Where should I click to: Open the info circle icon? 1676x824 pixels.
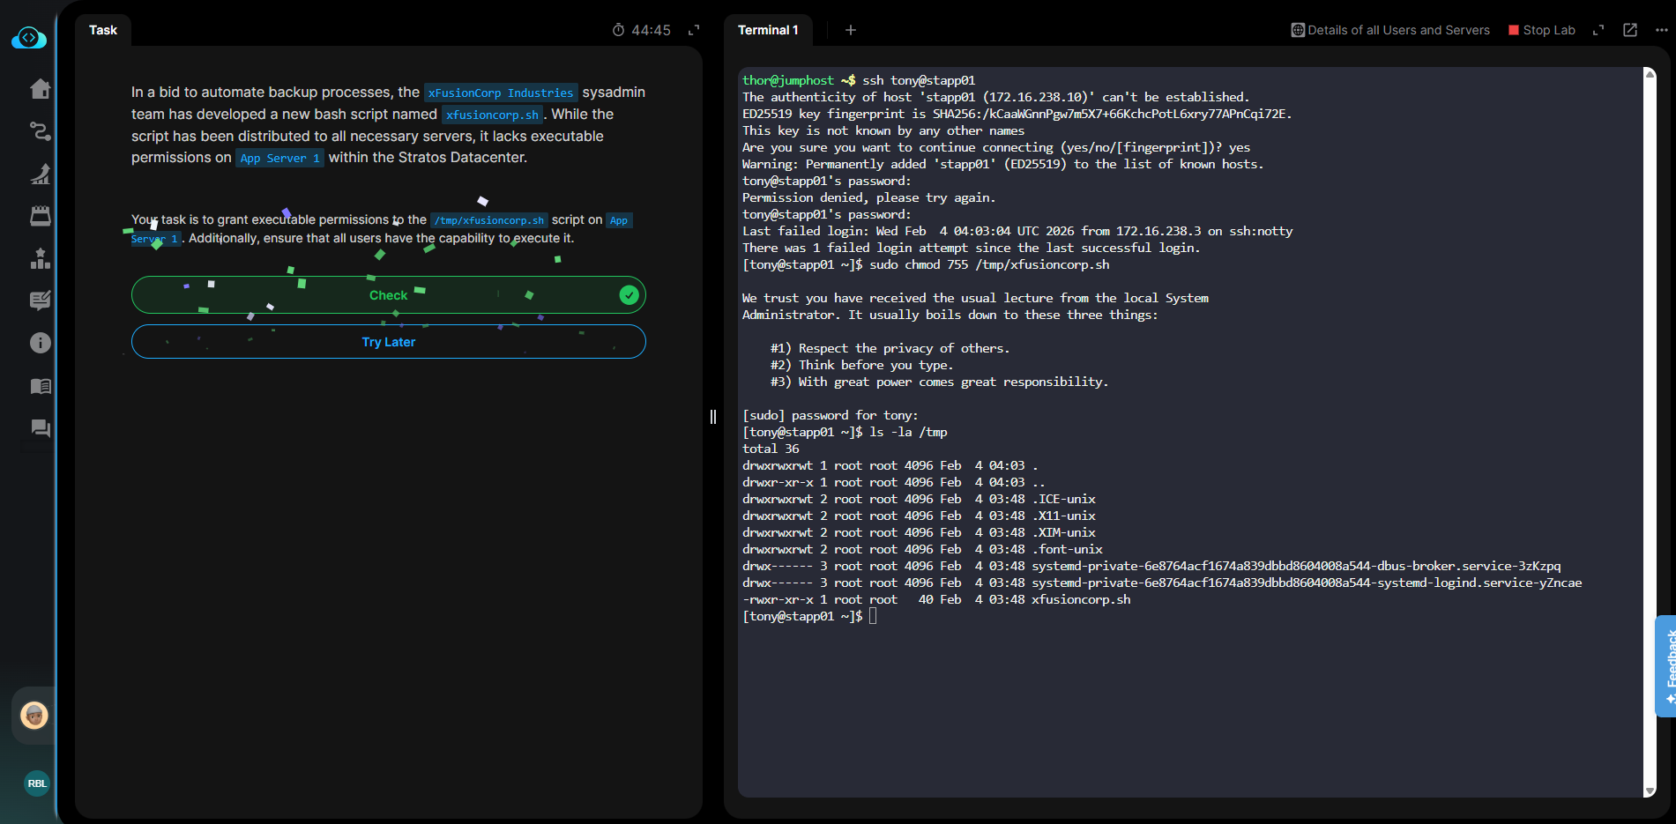click(x=41, y=343)
